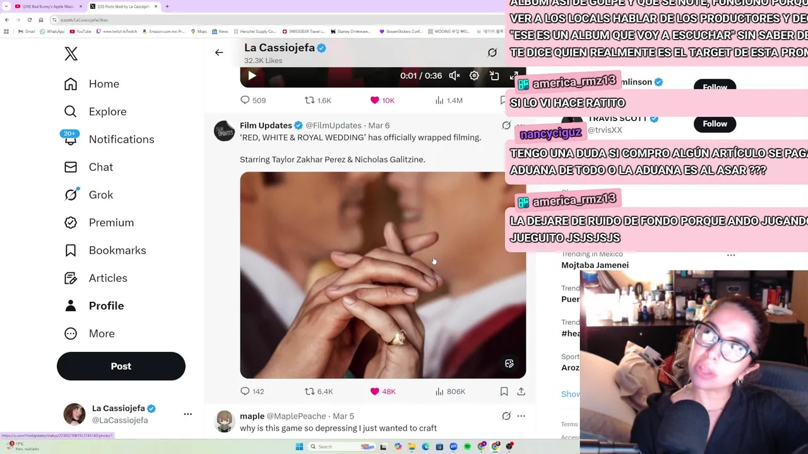
Task: Toggle picture-in-picture on the video
Action: point(494,76)
